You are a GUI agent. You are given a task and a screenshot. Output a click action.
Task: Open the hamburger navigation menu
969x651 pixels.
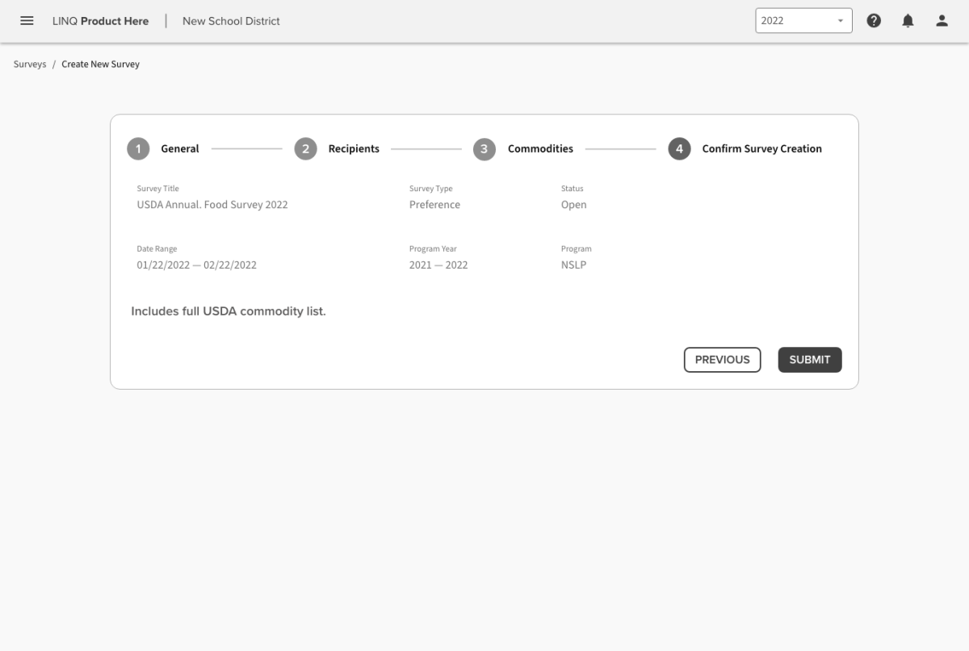(x=27, y=21)
